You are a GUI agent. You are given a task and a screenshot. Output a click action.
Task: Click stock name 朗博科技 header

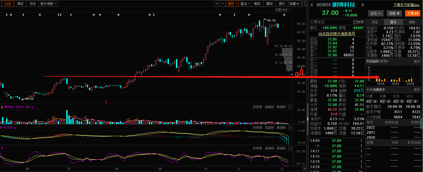click(344, 5)
